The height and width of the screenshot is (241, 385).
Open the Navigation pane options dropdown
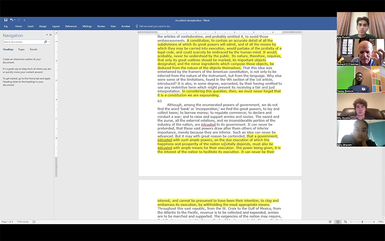click(47, 35)
